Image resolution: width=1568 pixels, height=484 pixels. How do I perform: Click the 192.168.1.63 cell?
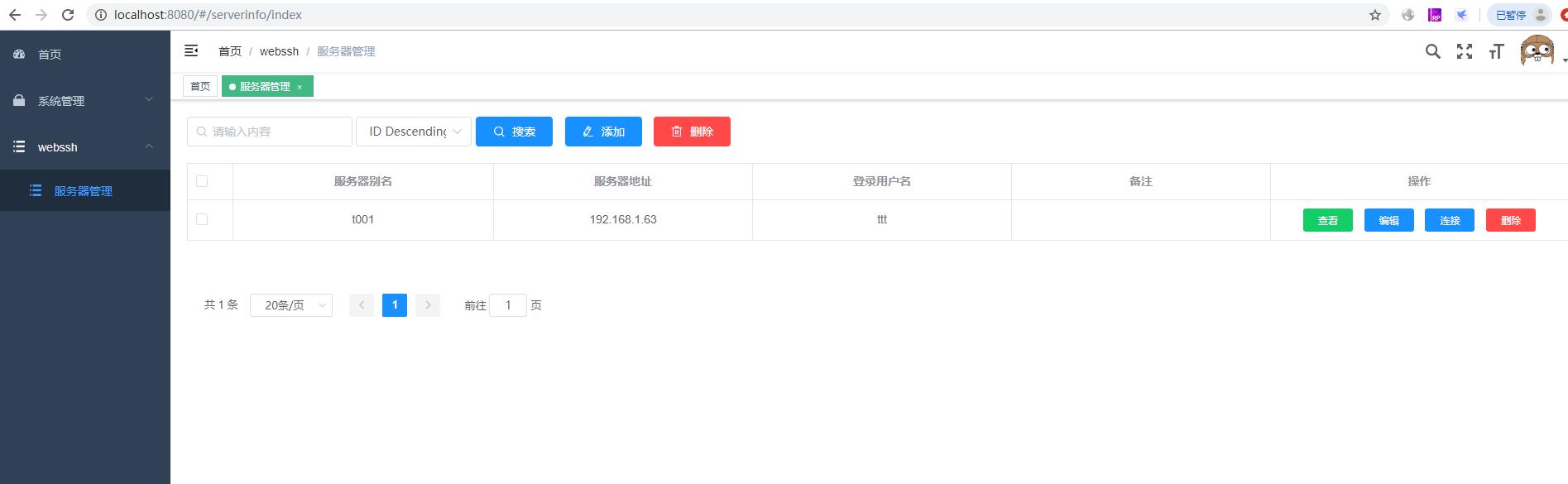(x=623, y=219)
